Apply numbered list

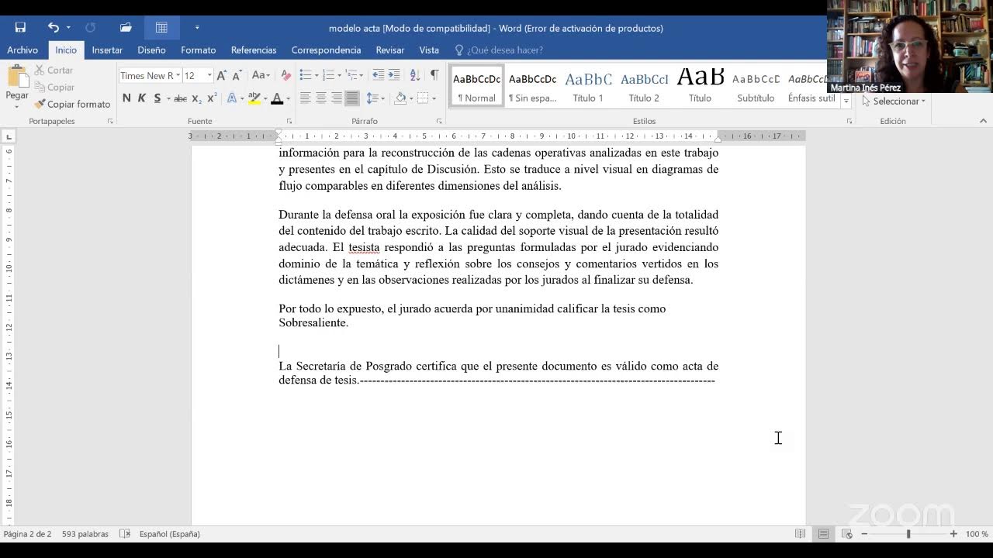click(328, 75)
